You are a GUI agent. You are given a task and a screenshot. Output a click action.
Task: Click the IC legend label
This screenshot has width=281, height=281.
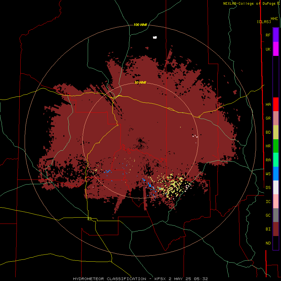(x=268, y=202)
